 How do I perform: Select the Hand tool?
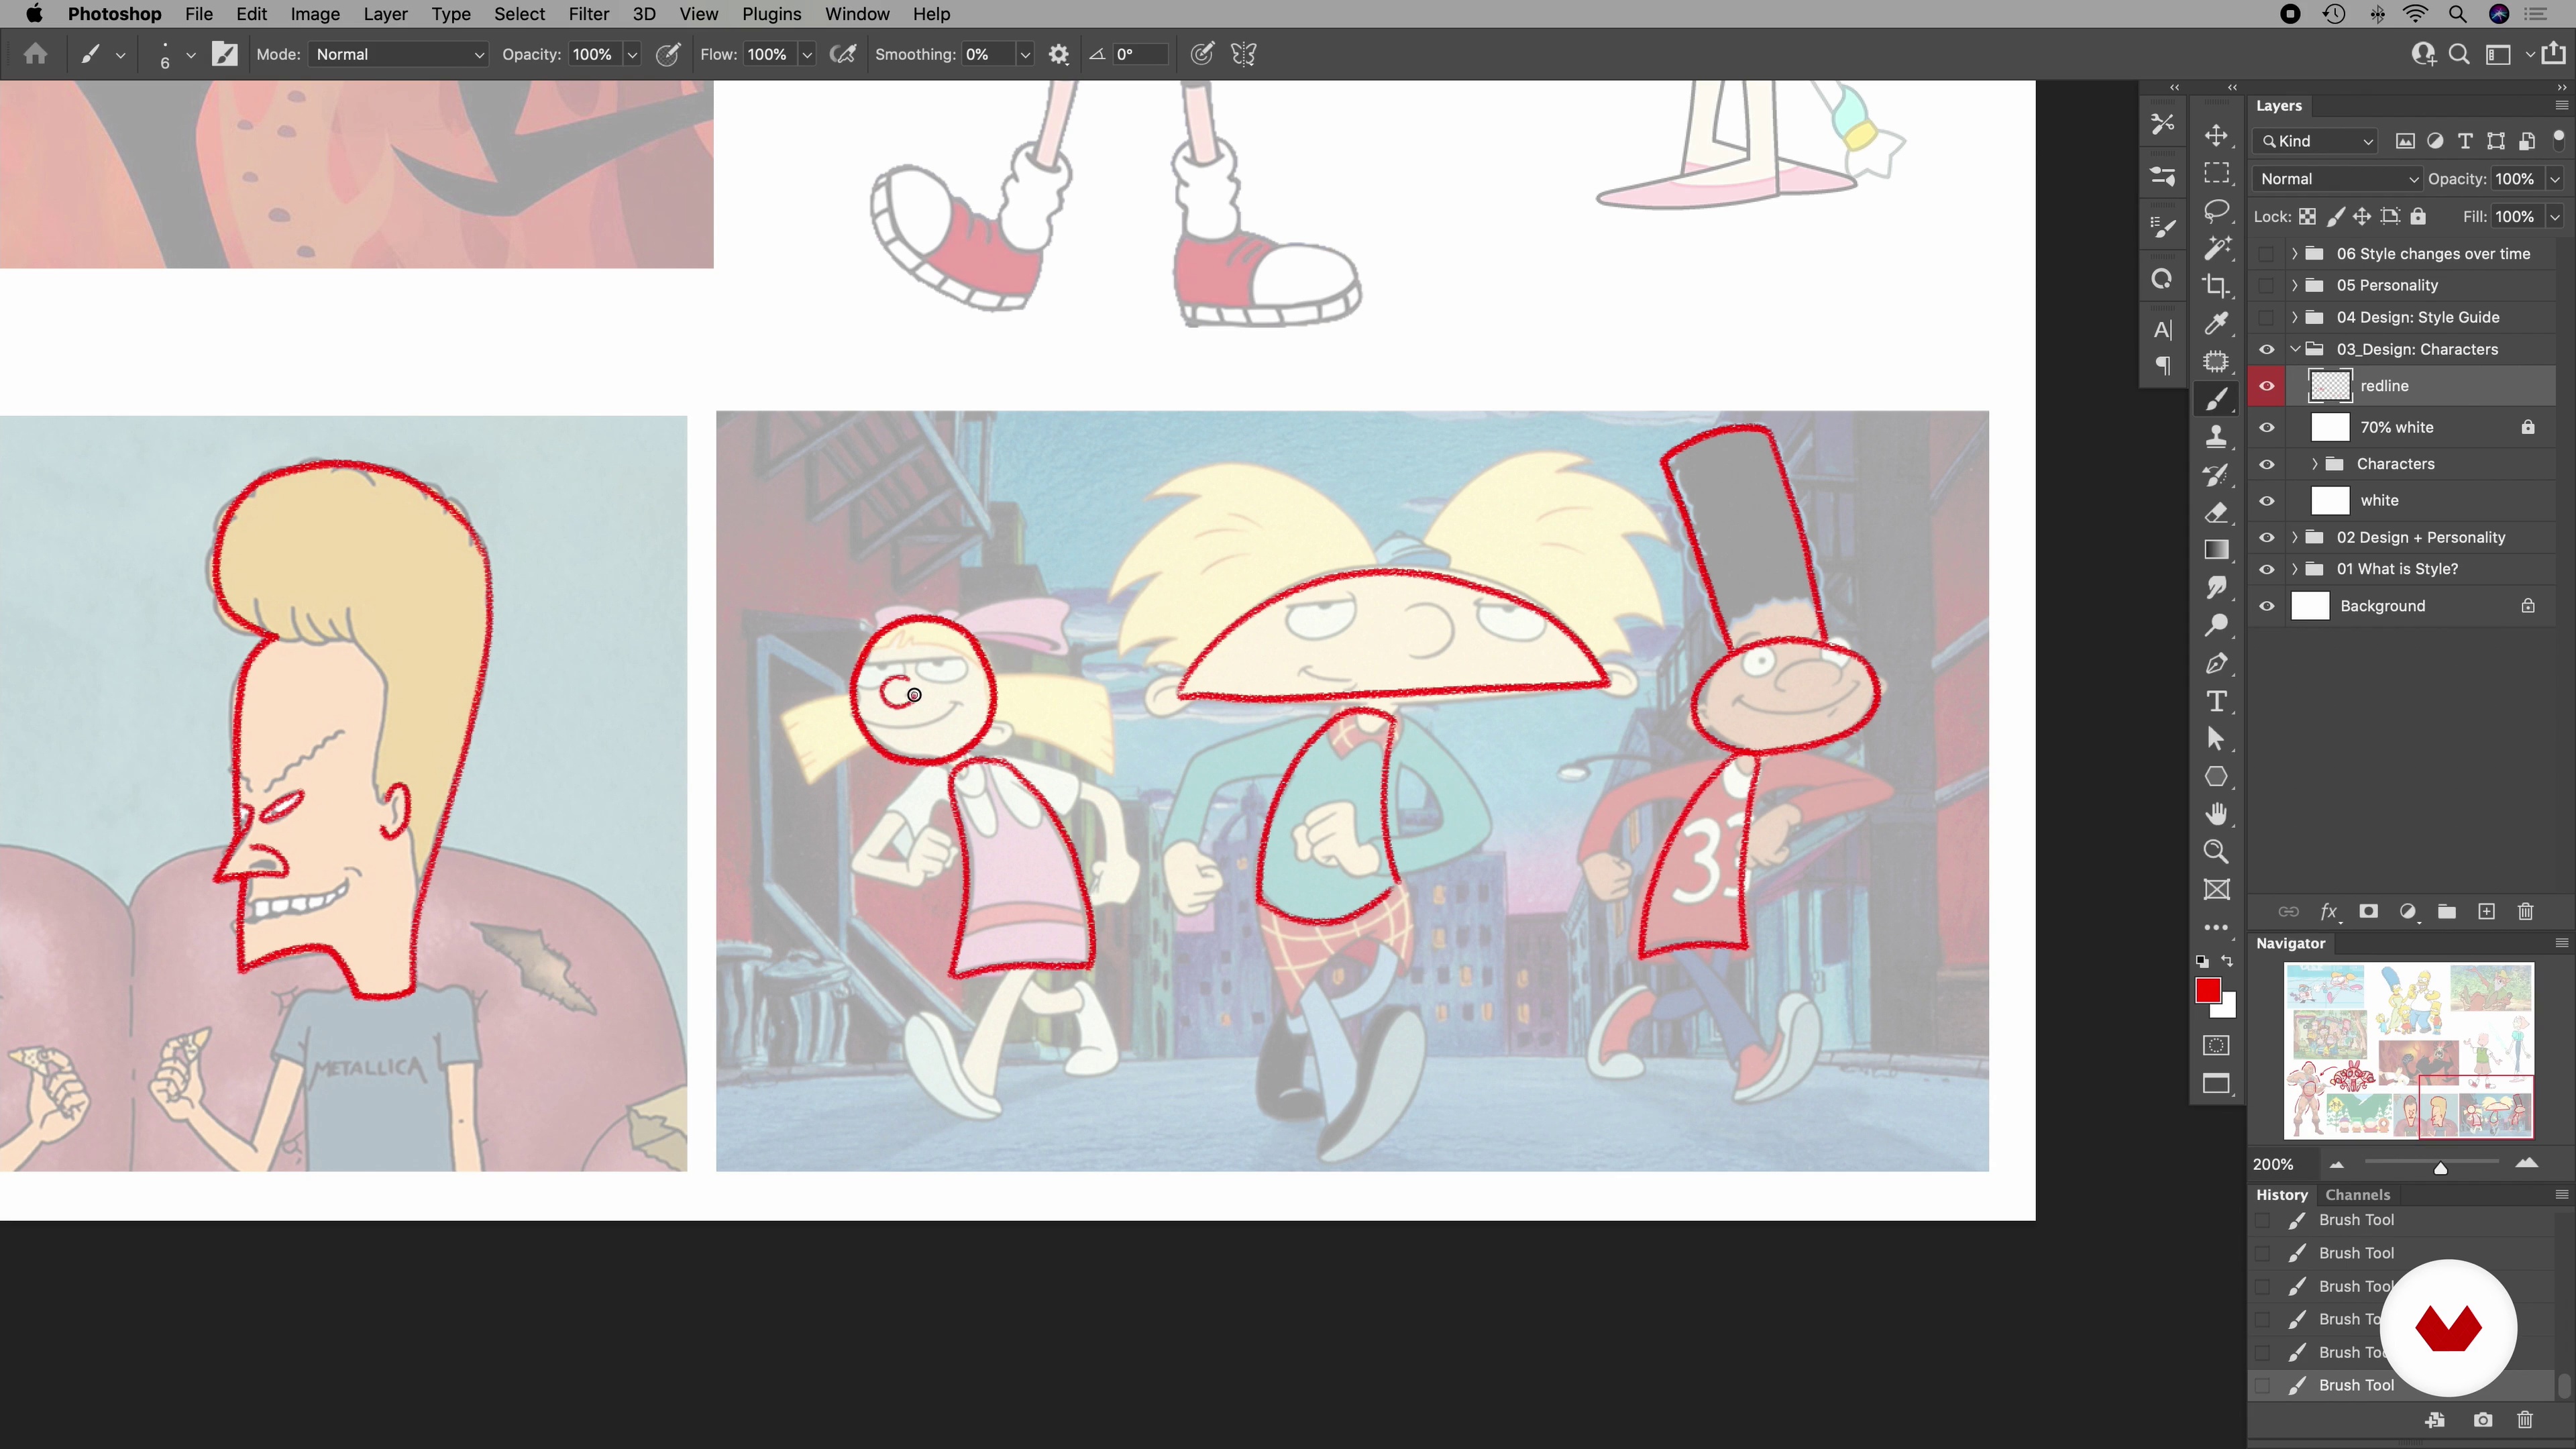[2216, 814]
